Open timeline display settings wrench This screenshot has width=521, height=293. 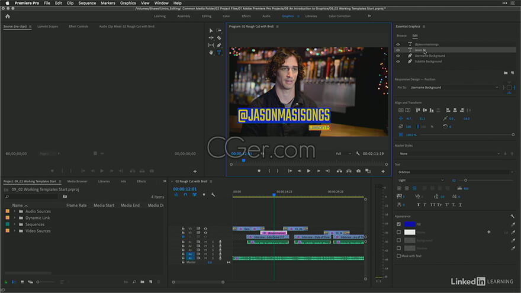point(213,195)
